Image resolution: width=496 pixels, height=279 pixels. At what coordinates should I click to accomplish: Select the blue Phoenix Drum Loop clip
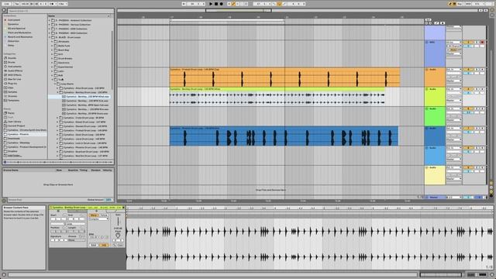pyautogui.click(x=284, y=136)
